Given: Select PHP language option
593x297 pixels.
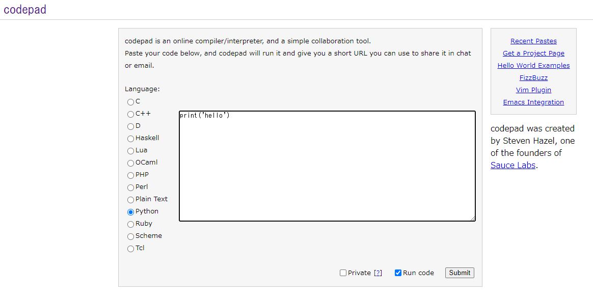Looking at the screenshot, I should 130,175.
